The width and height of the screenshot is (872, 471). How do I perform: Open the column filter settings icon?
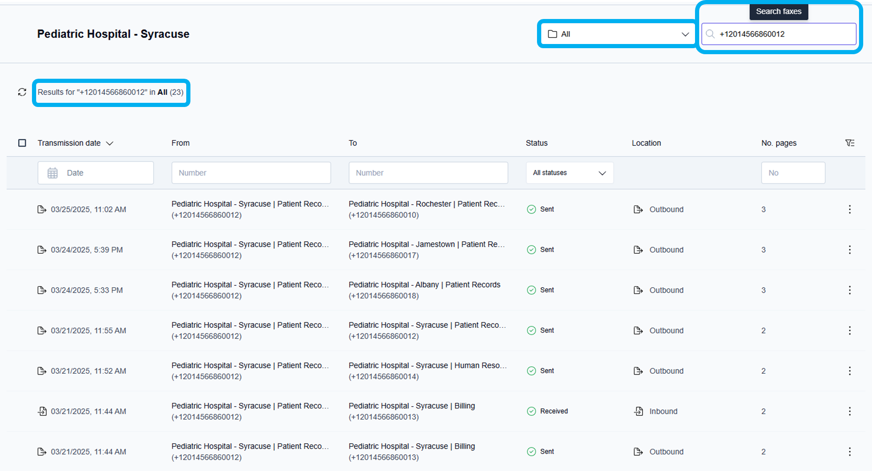[849, 143]
